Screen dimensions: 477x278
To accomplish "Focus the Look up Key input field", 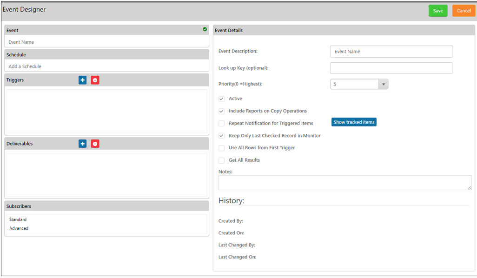I will click(391, 68).
